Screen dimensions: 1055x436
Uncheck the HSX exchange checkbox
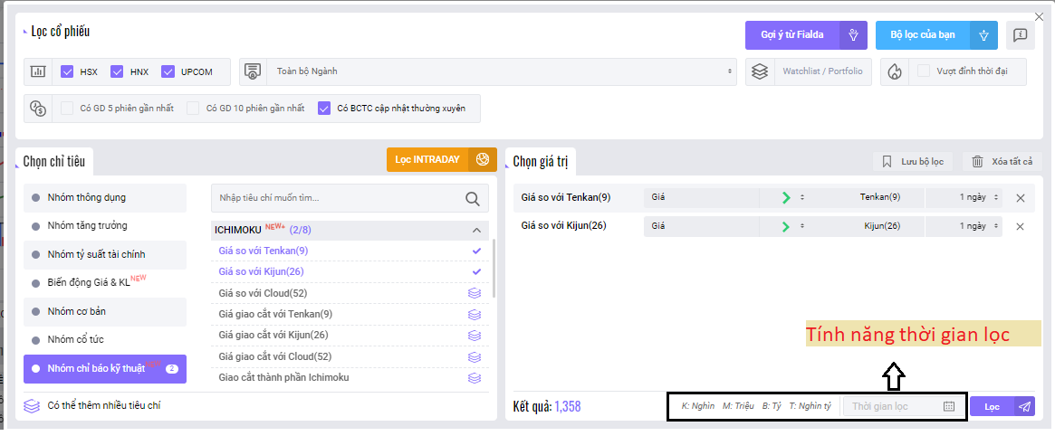click(67, 71)
